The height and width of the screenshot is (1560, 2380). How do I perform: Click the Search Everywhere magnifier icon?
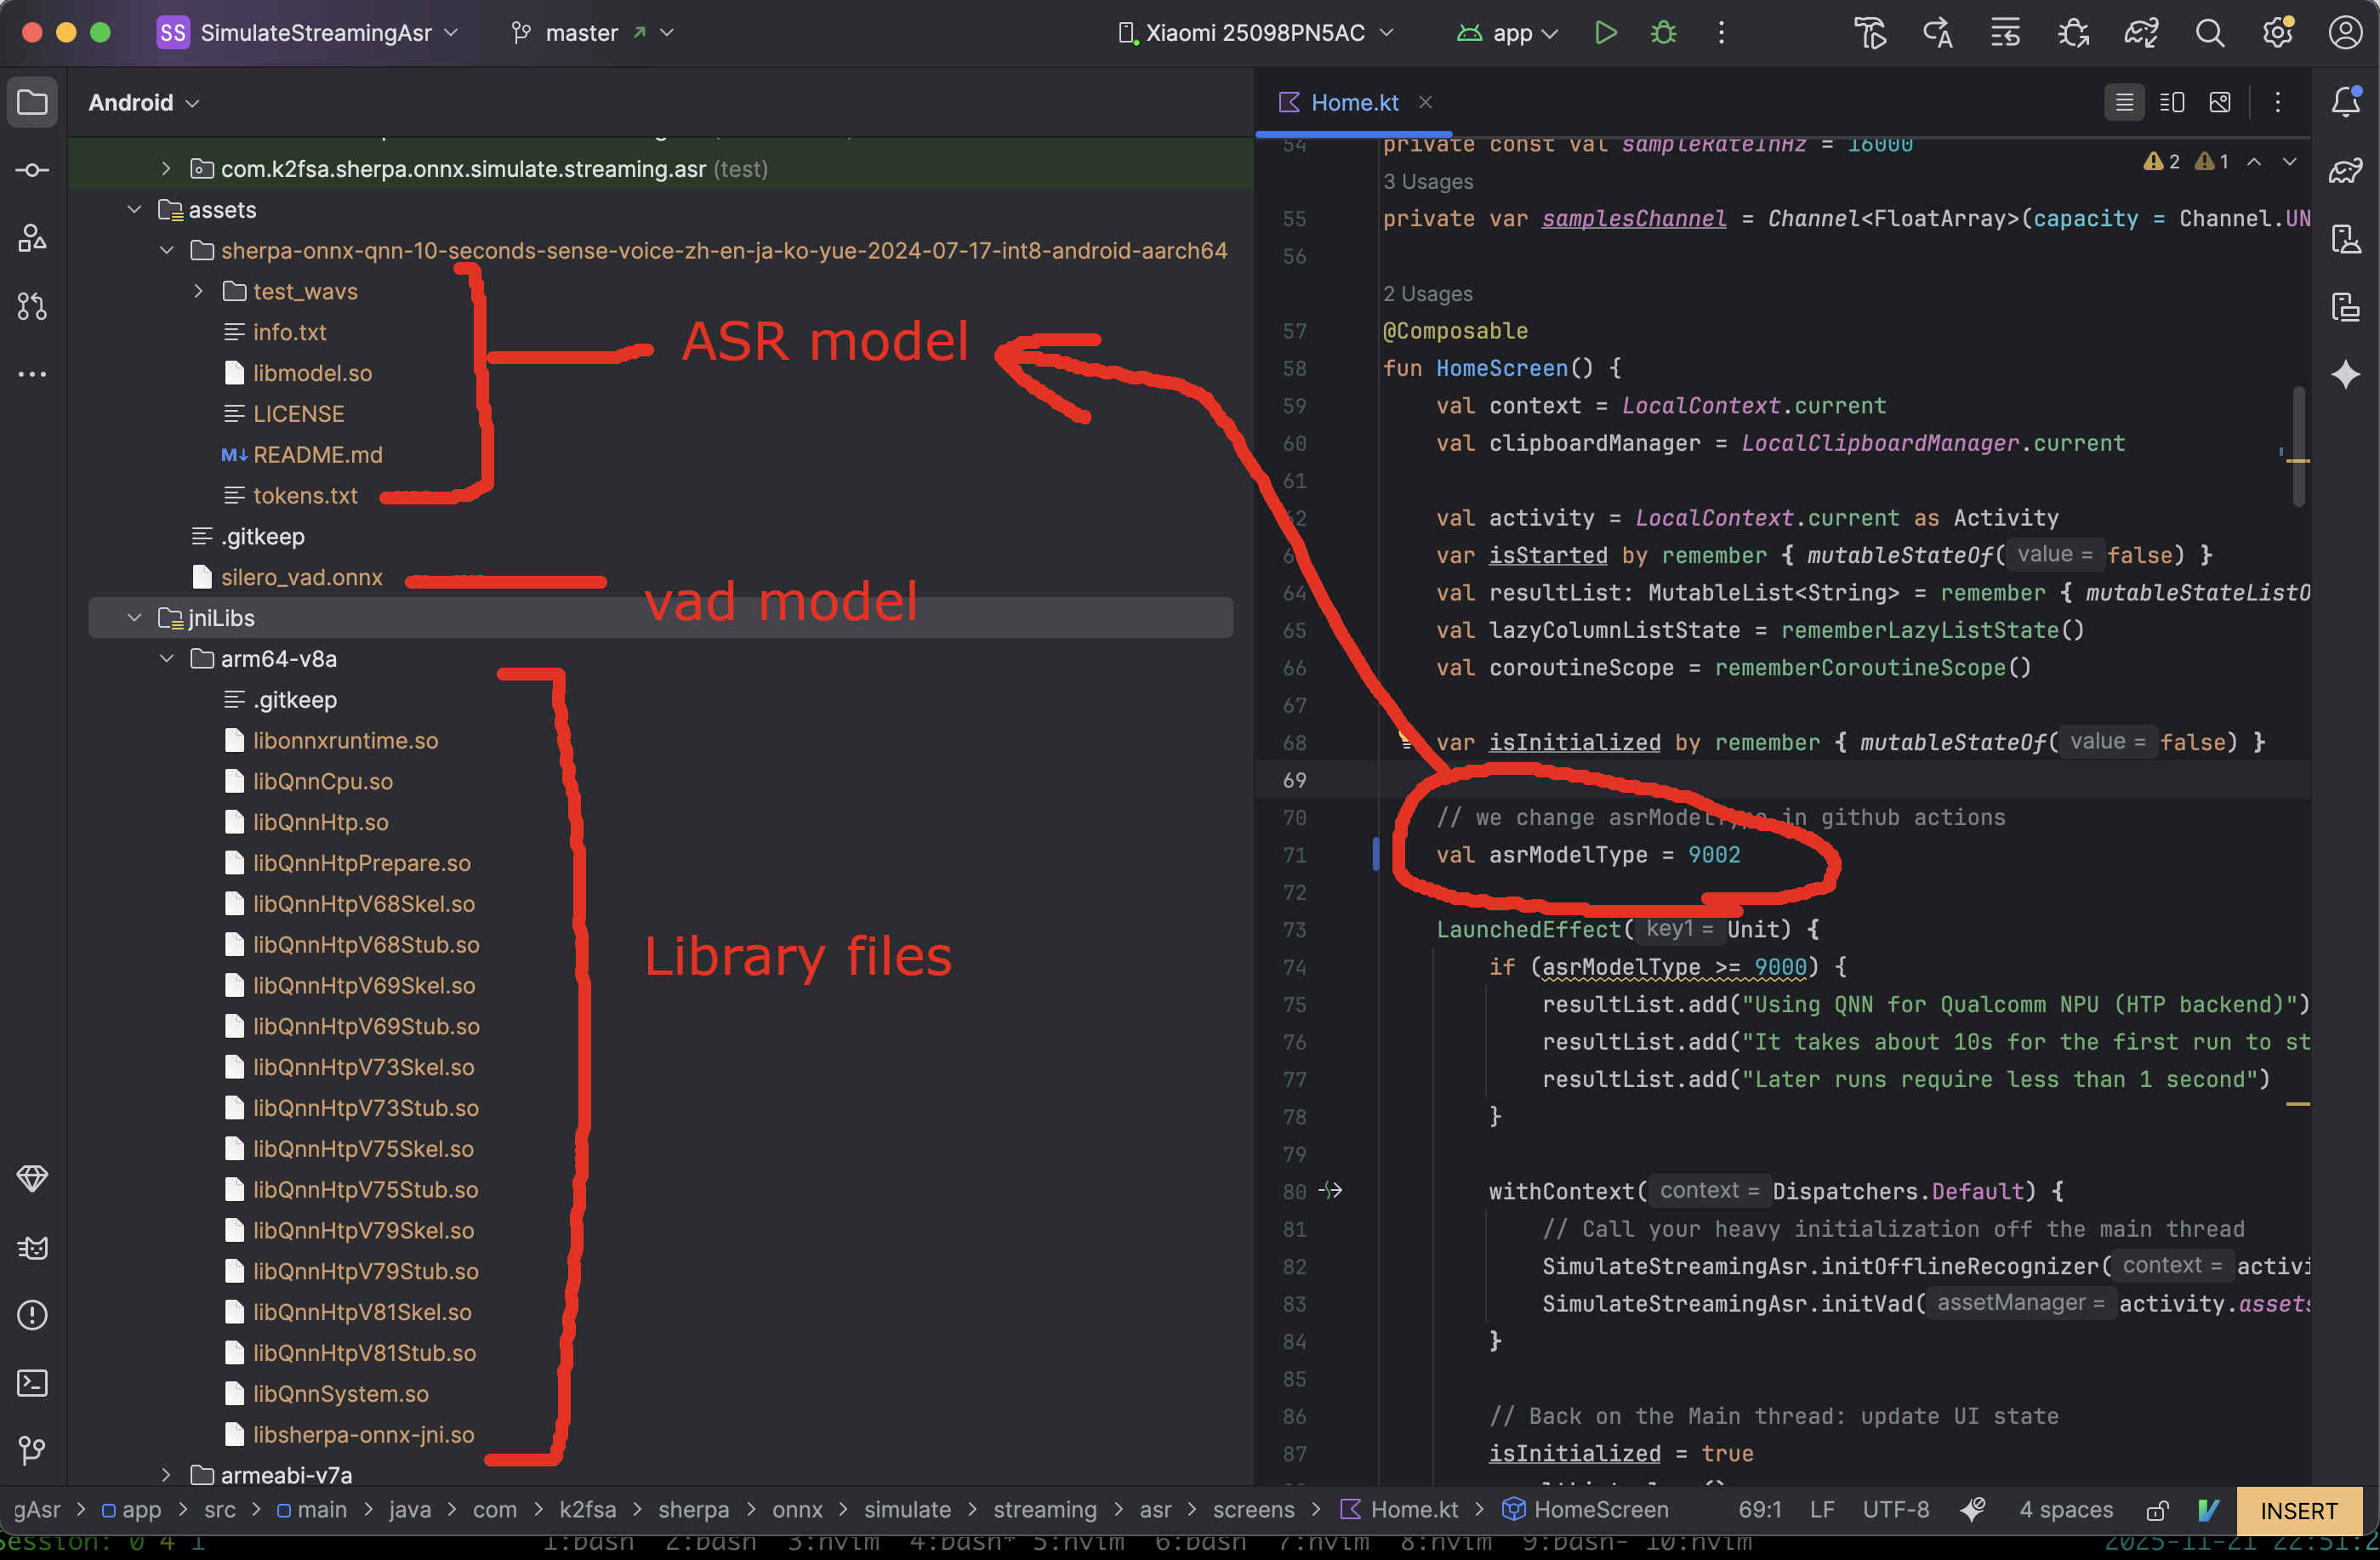2209,33
